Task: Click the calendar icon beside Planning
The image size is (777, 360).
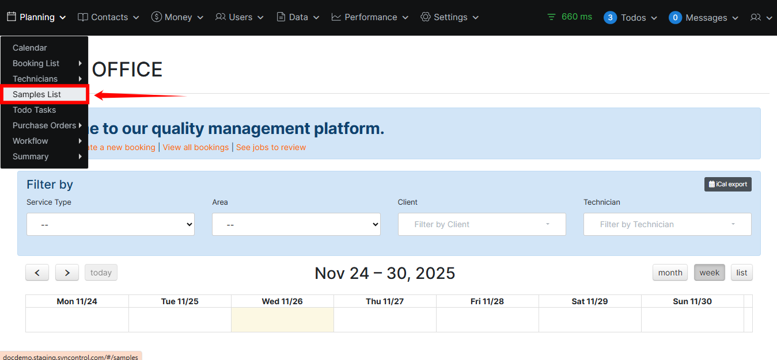Action: 12,17
